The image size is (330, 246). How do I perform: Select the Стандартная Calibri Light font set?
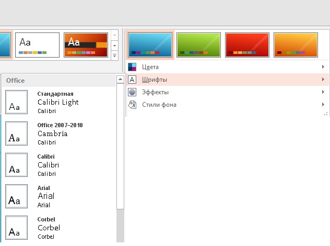coord(59,102)
